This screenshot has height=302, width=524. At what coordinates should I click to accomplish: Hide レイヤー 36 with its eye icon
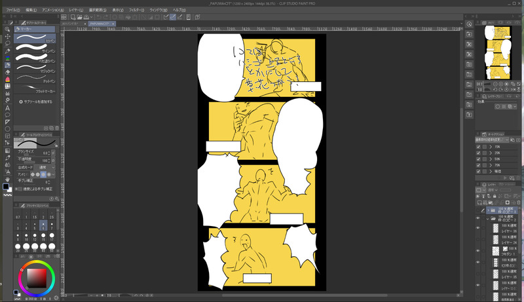pyautogui.click(x=478, y=228)
